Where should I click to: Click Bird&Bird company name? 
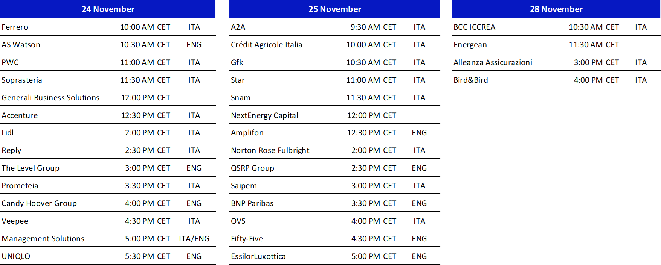click(471, 80)
